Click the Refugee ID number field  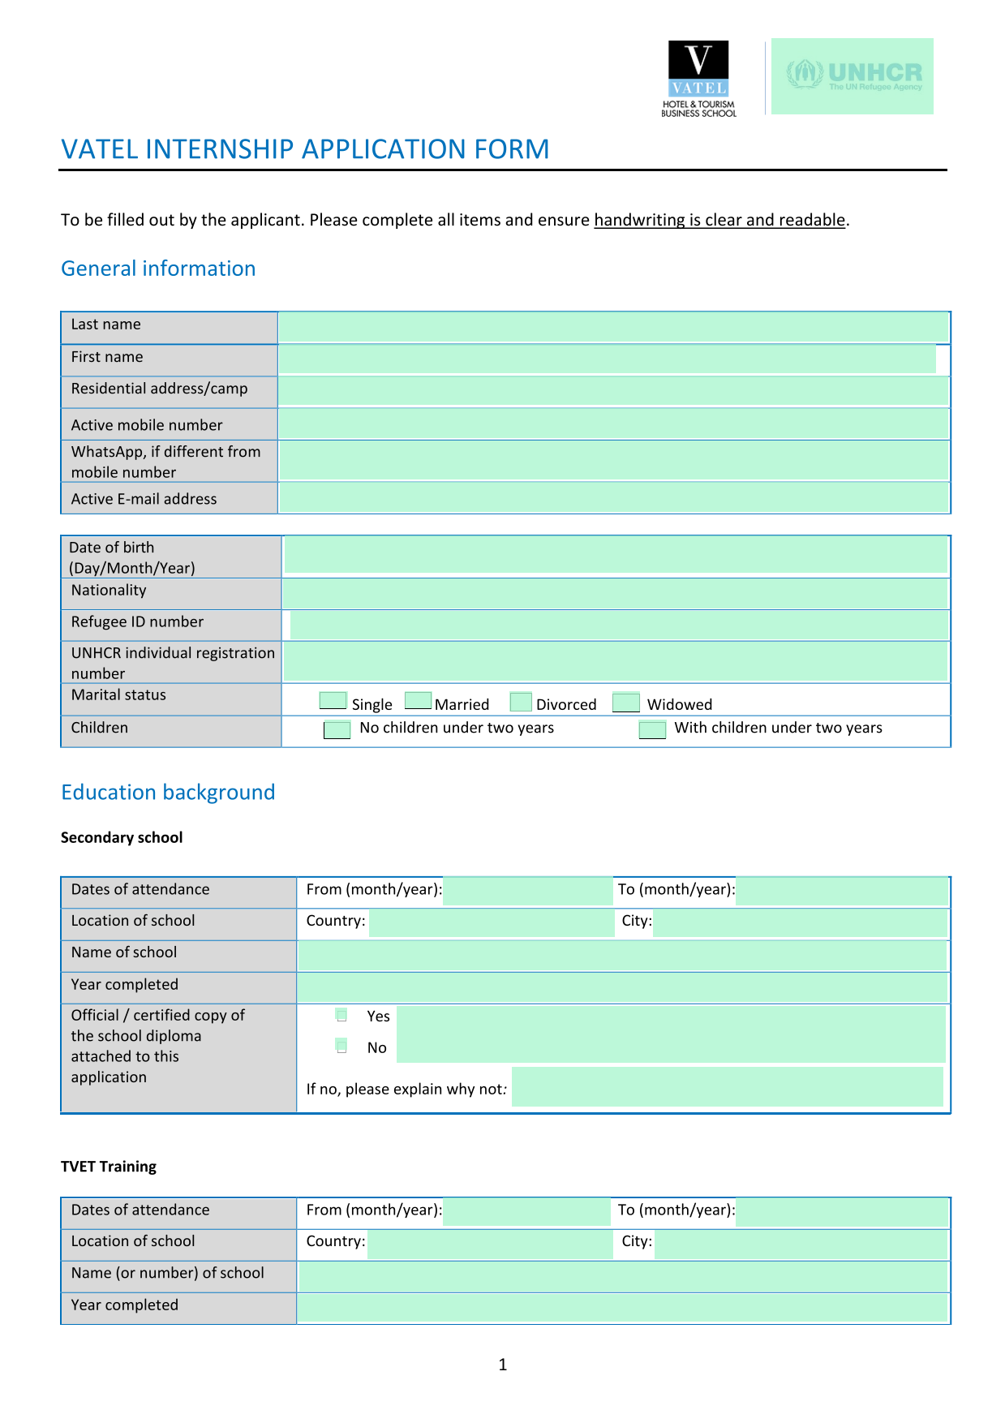click(x=619, y=625)
